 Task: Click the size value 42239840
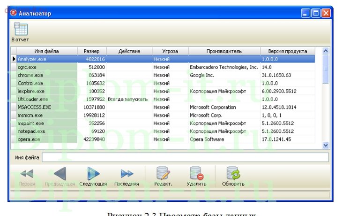coord(94,139)
